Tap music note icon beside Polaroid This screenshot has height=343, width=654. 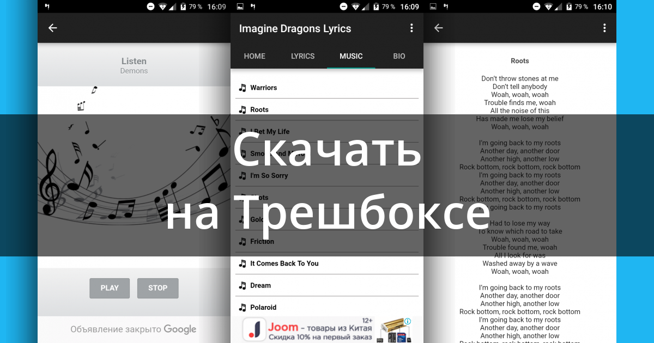point(243,307)
